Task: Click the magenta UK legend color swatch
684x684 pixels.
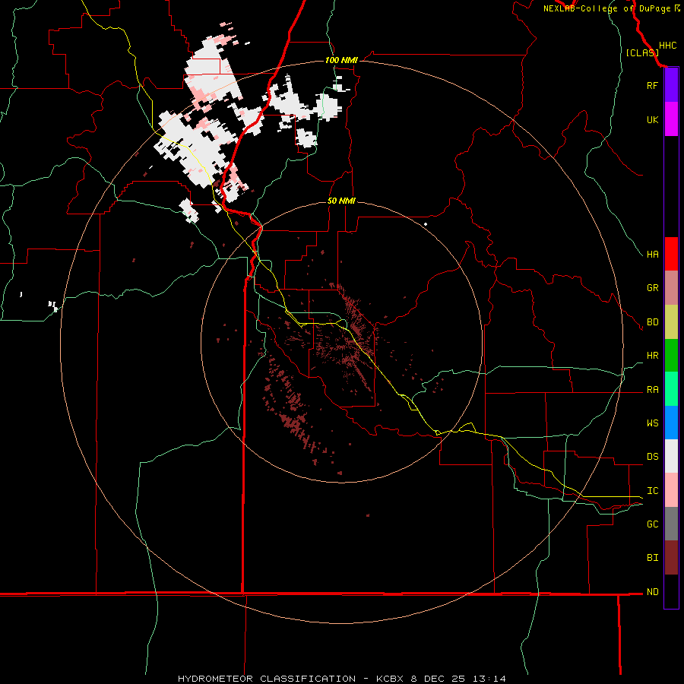Action: (671, 119)
